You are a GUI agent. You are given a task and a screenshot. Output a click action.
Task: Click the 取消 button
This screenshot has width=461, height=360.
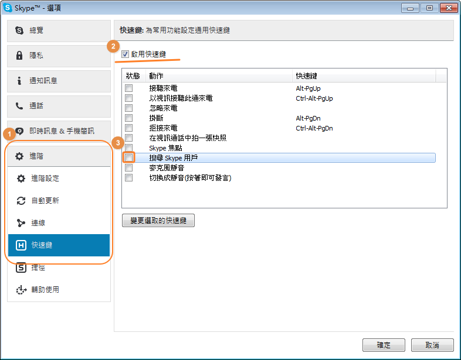pyautogui.click(x=432, y=345)
